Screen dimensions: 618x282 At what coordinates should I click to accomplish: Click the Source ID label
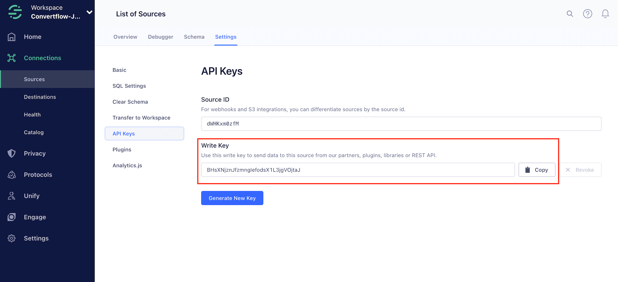pos(215,100)
